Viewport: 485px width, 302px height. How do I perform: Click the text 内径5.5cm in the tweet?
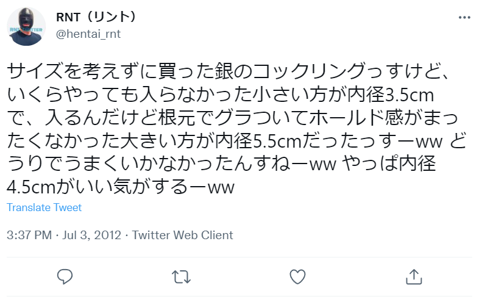point(258,142)
